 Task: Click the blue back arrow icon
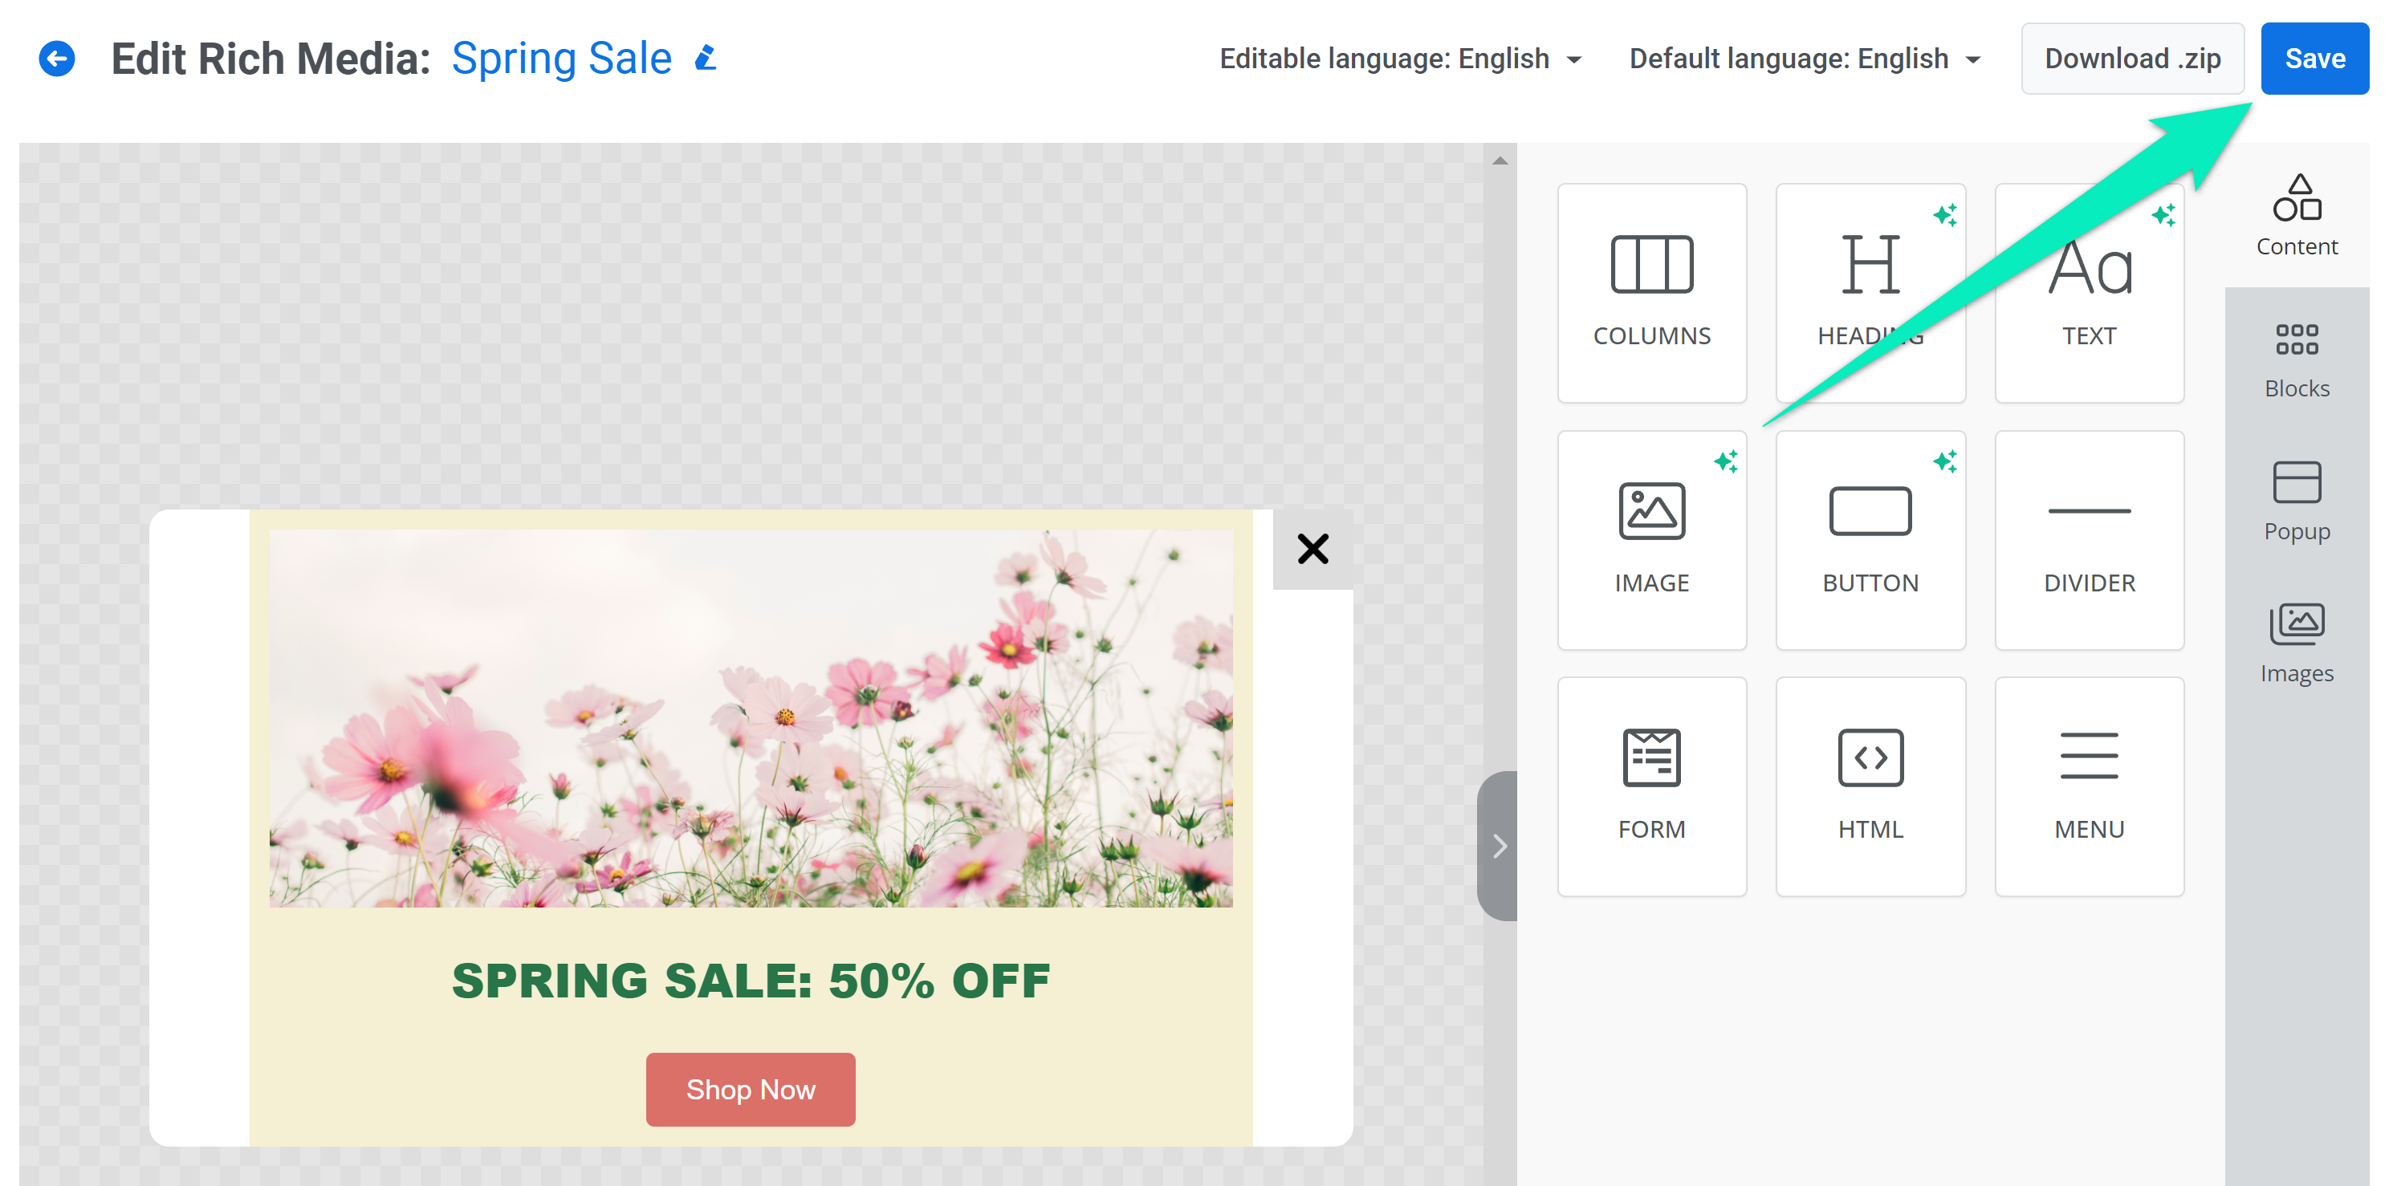[56, 59]
